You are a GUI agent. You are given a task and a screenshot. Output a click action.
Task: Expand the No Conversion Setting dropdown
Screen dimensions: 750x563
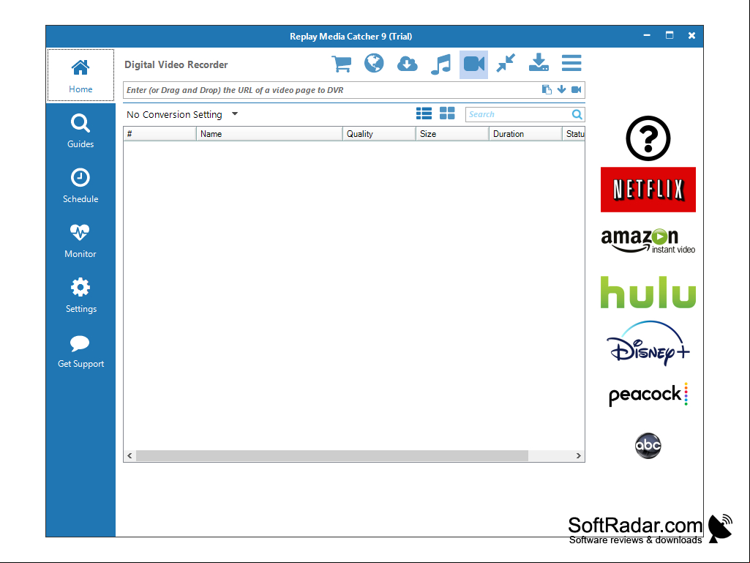pyautogui.click(x=182, y=114)
